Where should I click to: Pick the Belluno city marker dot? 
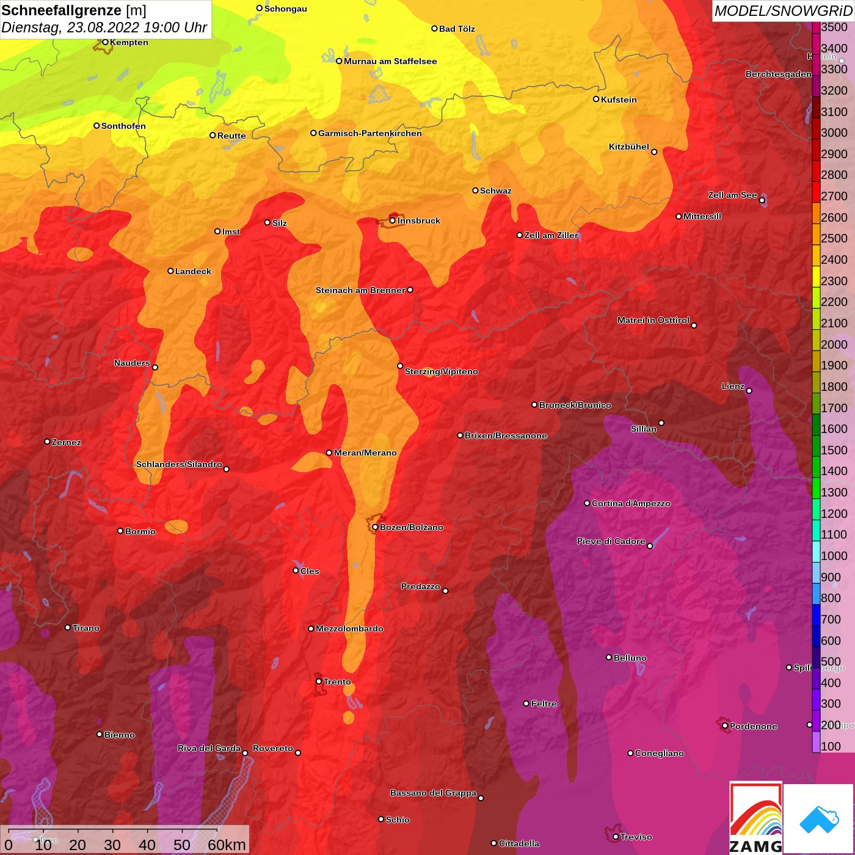(608, 657)
